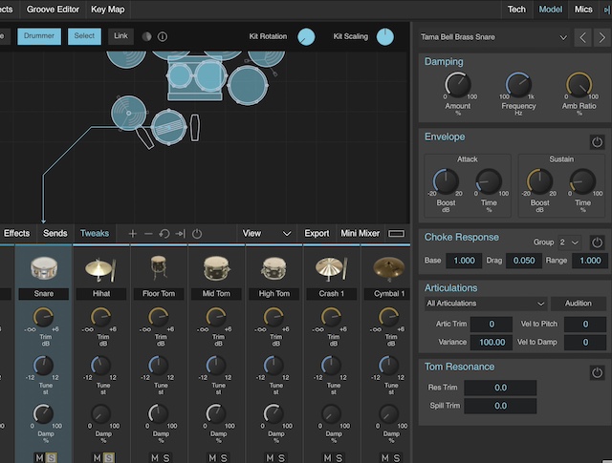This screenshot has width=612, height=463.
Task: Toggle the Tom Resonance power button
Action: 597,371
